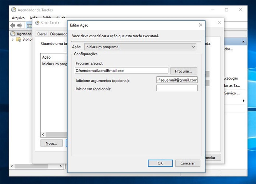Image resolution: width=256 pixels, height=184 pixels.
Task: Click OK in Editar Ação dialog
Action: point(160,163)
